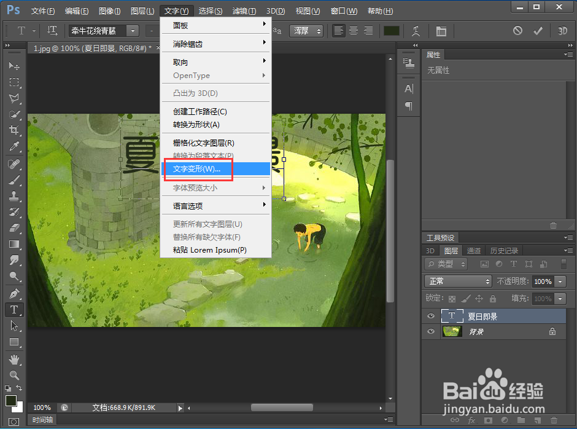This screenshot has width=577, height=429.
Task: Select the Pen tool
Action: 14,294
